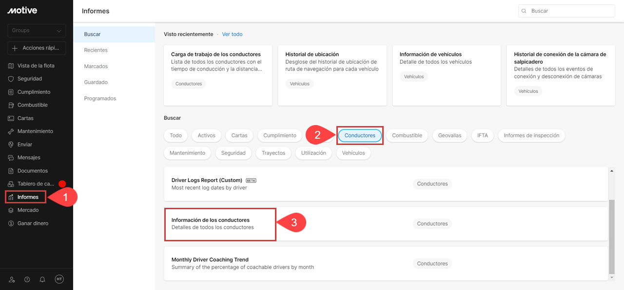Open Información de los conductores report

point(211,220)
